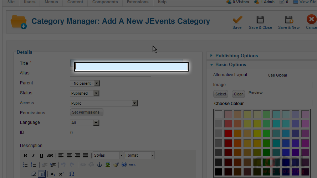This screenshot has height=178, width=317.
Task: Pick the brightest red colour swatch
Action: coord(228,133)
